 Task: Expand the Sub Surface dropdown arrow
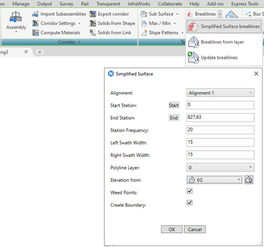[177, 14]
